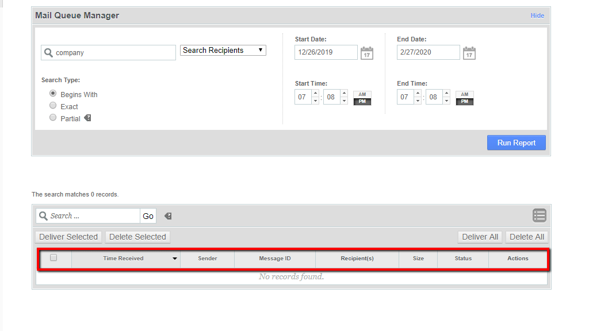The height and width of the screenshot is (331, 589).
Task: Click the magnifier icon in company search
Action: (x=48, y=53)
